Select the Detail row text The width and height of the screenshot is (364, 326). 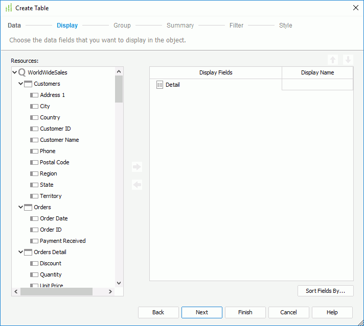tap(172, 85)
